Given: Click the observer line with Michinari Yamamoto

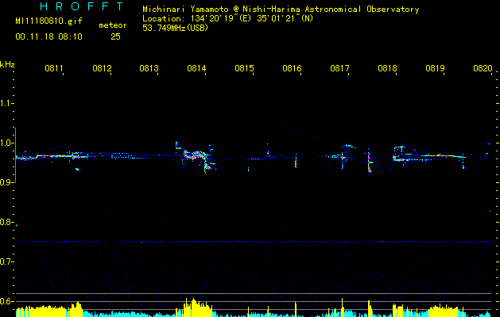Looking at the screenshot, I should 281,10.
